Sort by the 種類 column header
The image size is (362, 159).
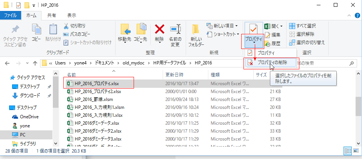coord(215,75)
